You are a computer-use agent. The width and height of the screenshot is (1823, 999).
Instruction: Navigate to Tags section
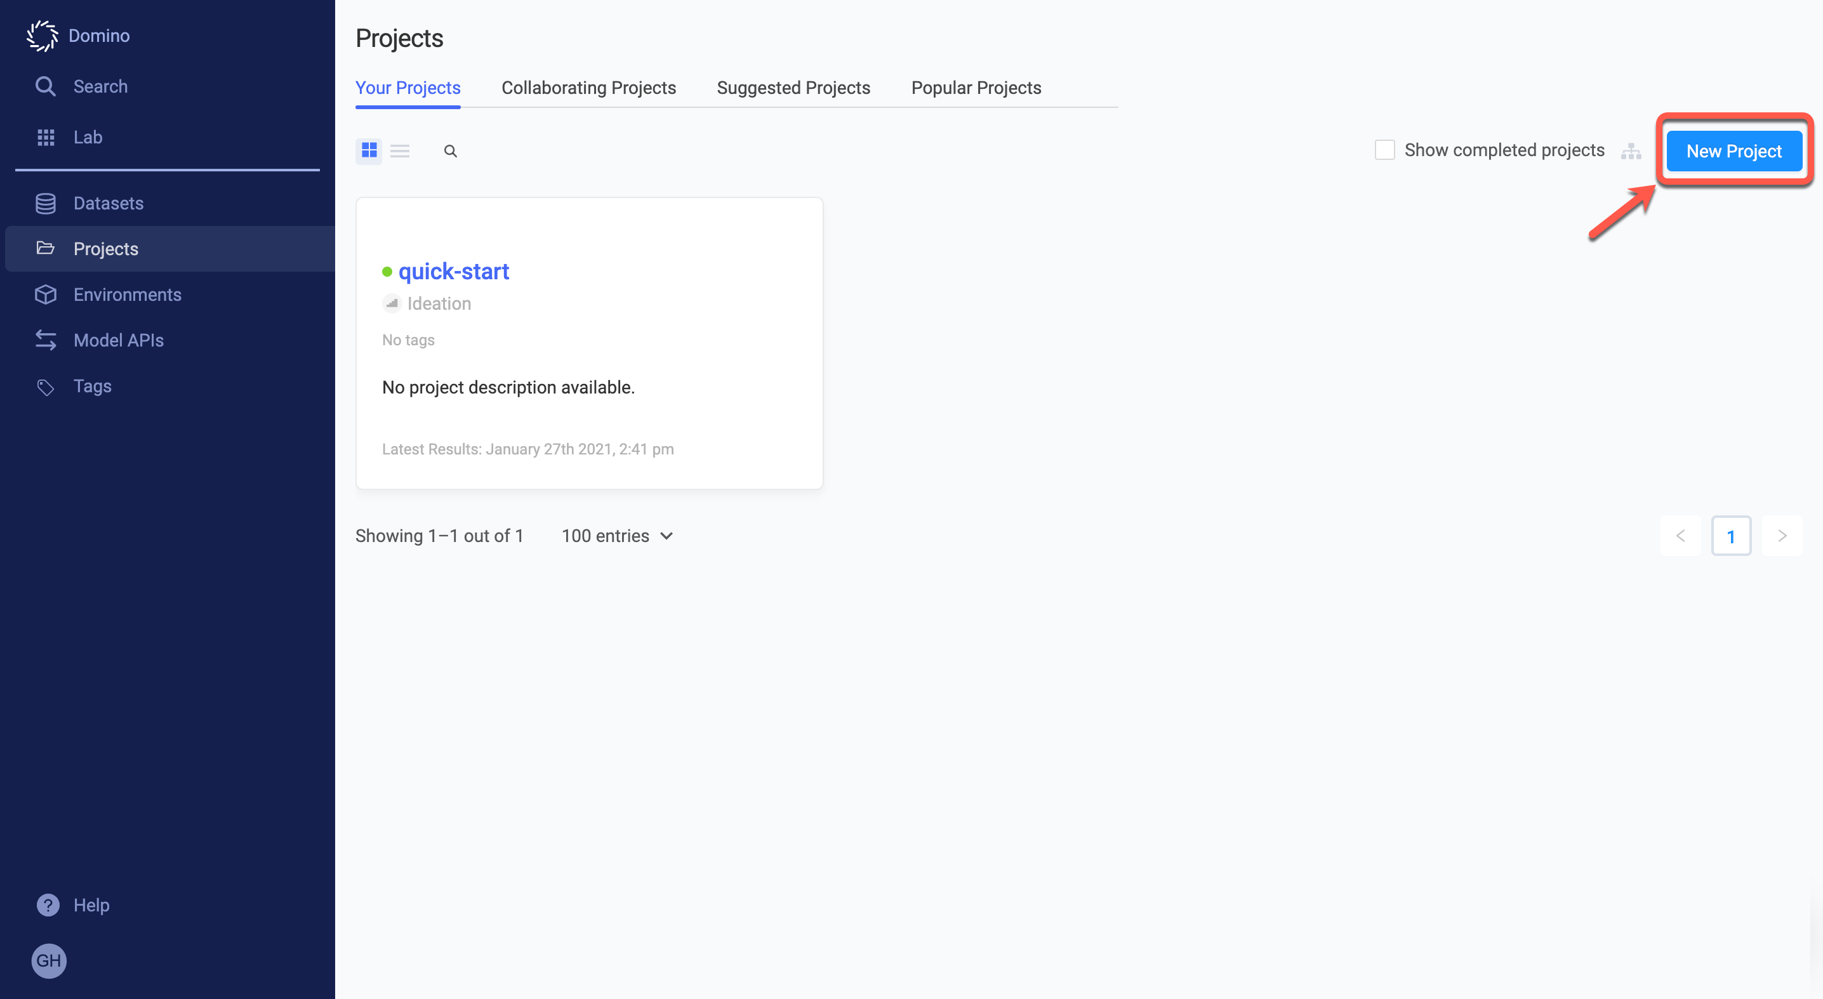point(92,385)
